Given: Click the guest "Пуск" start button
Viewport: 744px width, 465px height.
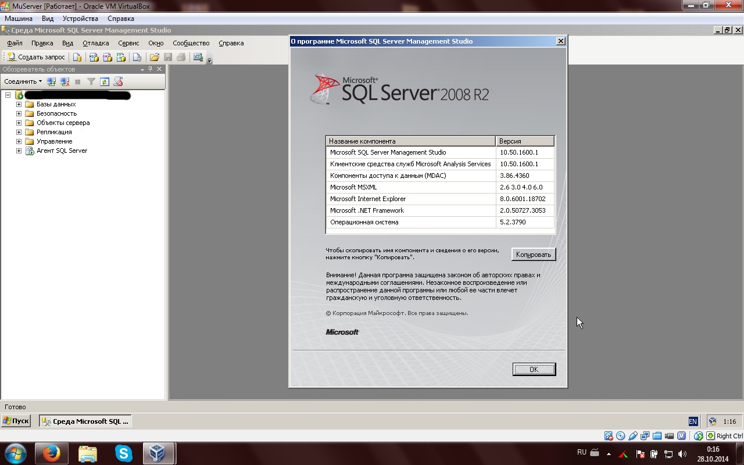Looking at the screenshot, I should 16,421.
